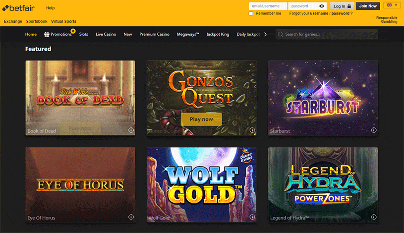Open info icon on Eye Of Horus card
404x233 pixels.
coord(131,217)
